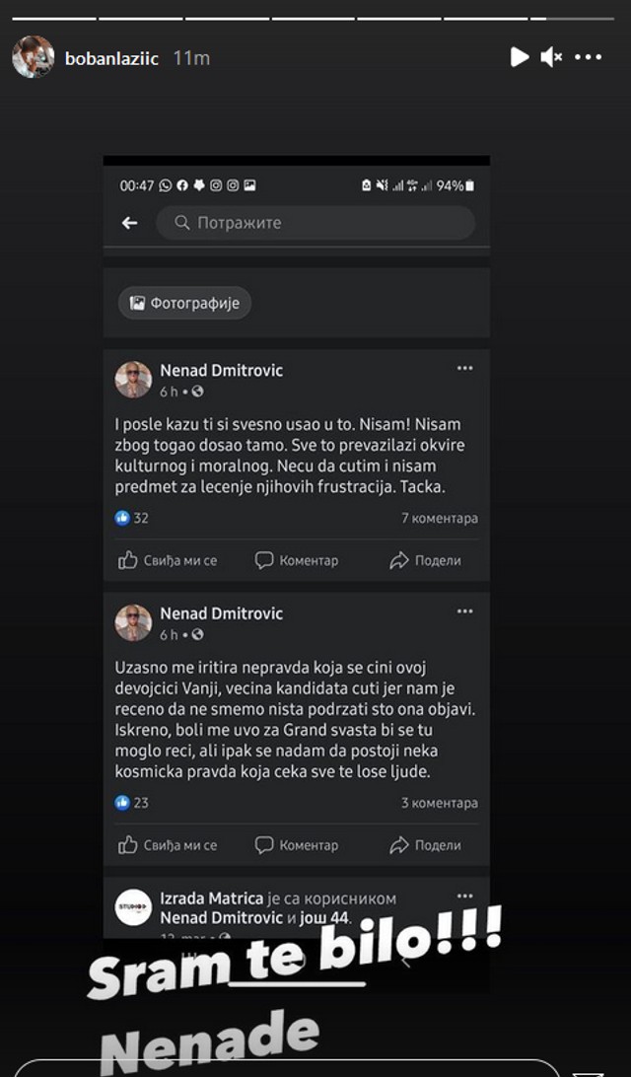Comment on the first Nenad post
The height and width of the screenshot is (1077, 631).
(x=297, y=560)
